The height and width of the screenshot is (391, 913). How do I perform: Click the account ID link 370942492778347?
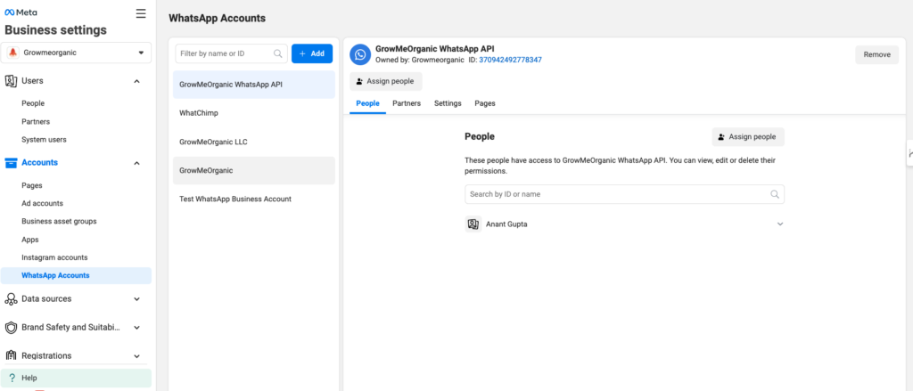[510, 60]
